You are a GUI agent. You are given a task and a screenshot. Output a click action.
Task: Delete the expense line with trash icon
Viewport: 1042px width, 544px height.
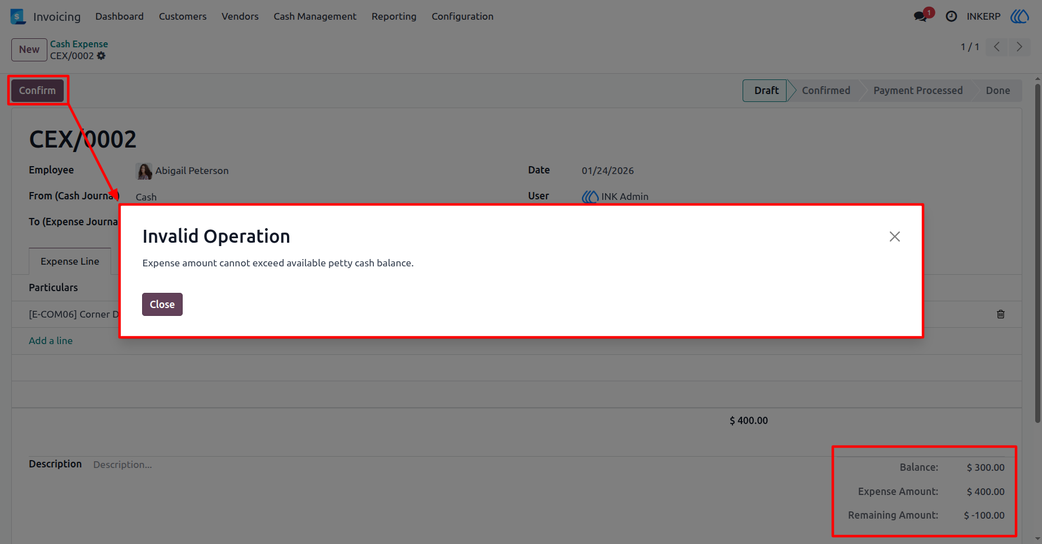(1001, 314)
